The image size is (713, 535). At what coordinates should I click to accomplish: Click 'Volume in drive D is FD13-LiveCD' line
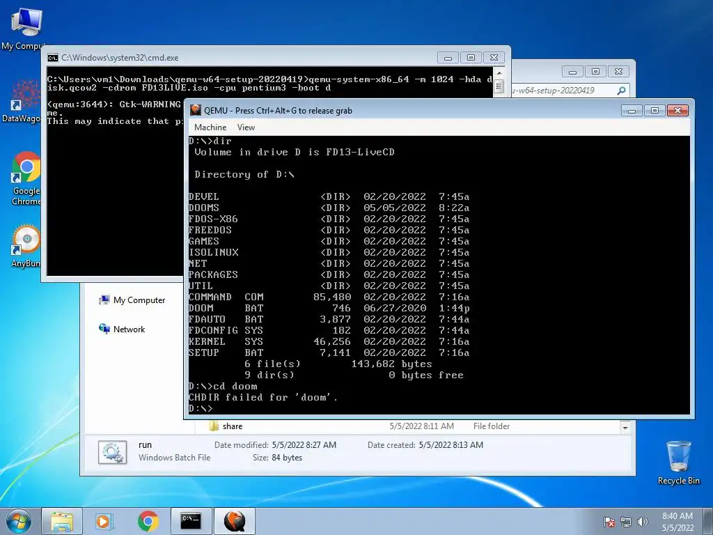[295, 152]
